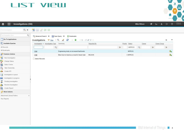Toggle the Filter link
Screen dimensions: 184x138
(52, 40)
